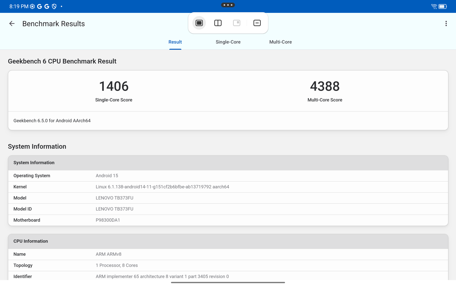Image resolution: width=456 pixels, height=285 pixels.
Task: Tap the battery status icon
Action: (x=443, y=6)
